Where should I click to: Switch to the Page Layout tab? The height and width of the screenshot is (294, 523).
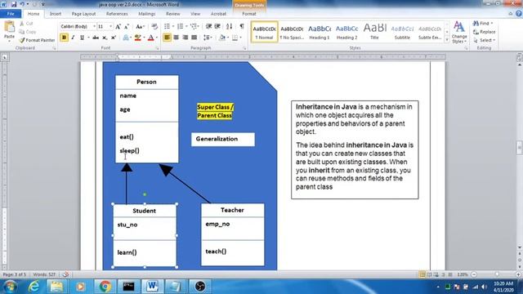83,14
